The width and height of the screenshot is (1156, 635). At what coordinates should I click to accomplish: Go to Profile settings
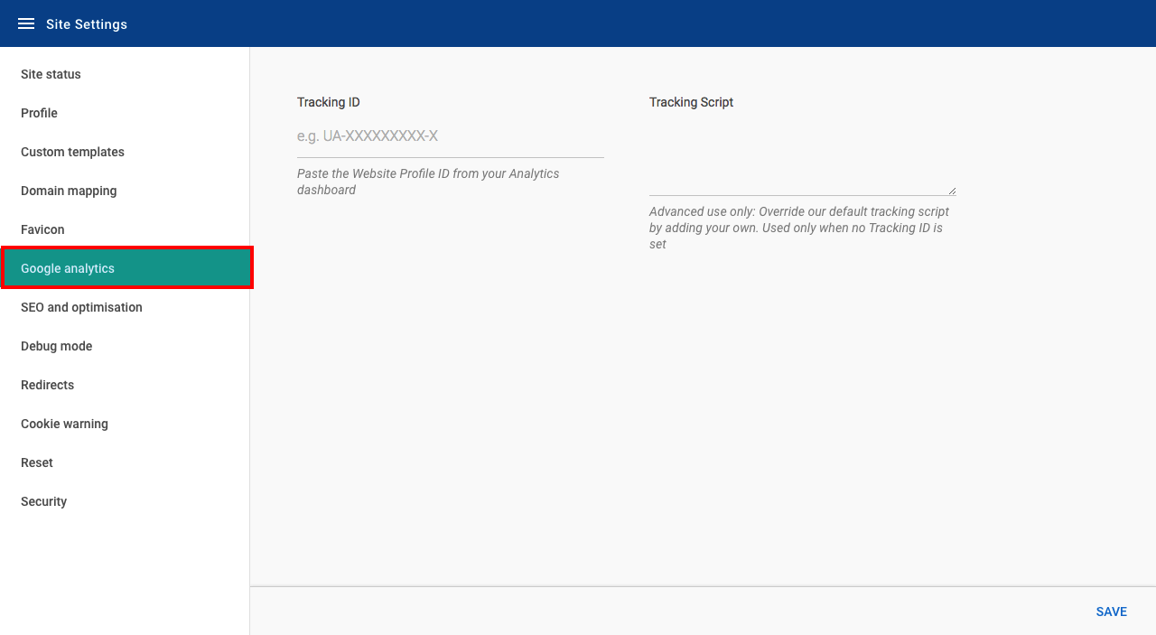pyautogui.click(x=125, y=113)
